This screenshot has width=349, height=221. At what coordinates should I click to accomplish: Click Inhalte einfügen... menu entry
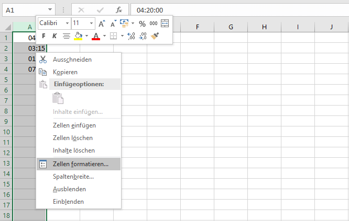click(x=78, y=112)
